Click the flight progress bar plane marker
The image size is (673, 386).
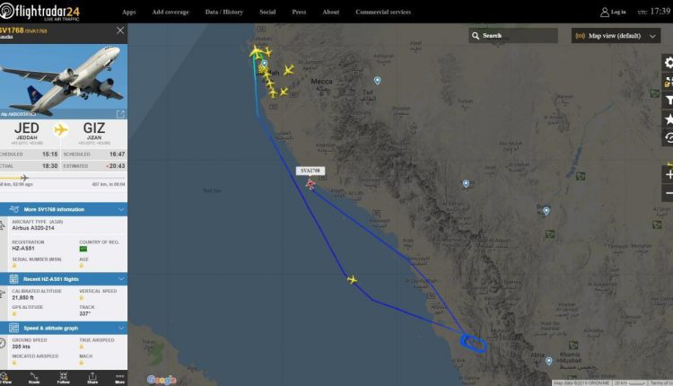(x=24, y=178)
